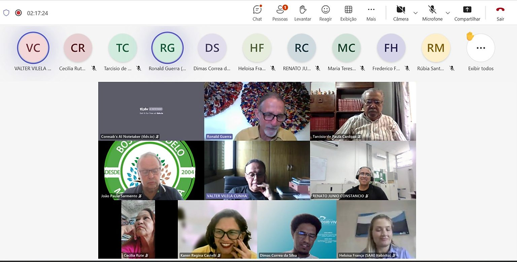
Task: Select the RENATO JUNIO CONSTANCIO video tile
Action: click(x=363, y=170)
